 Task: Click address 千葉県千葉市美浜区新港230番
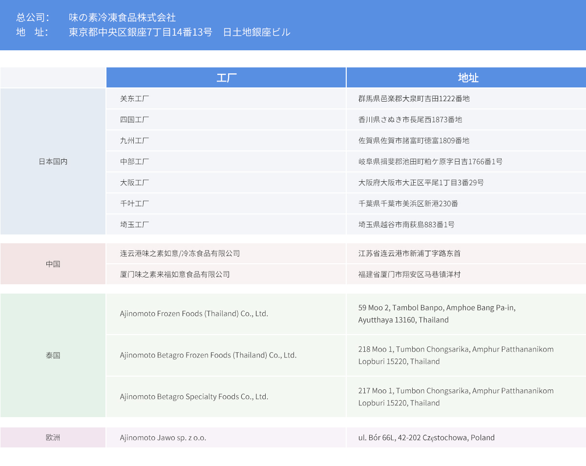click(408, 204)
